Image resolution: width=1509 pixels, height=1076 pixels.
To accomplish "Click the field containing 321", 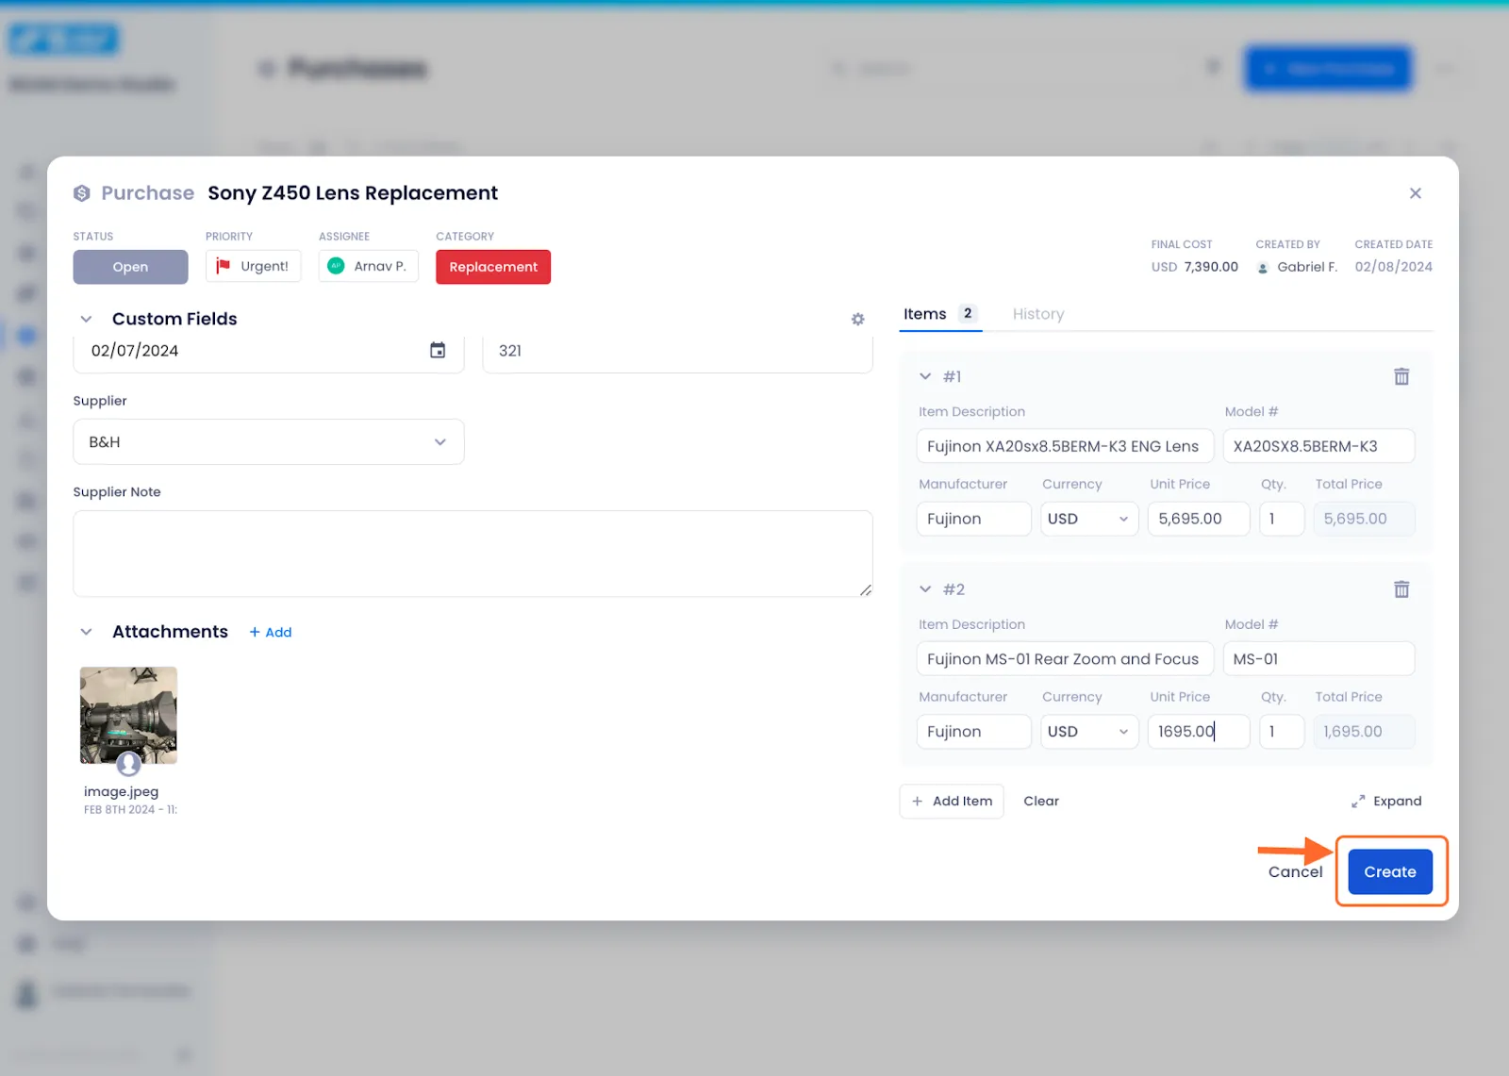I will click(677, 351).
